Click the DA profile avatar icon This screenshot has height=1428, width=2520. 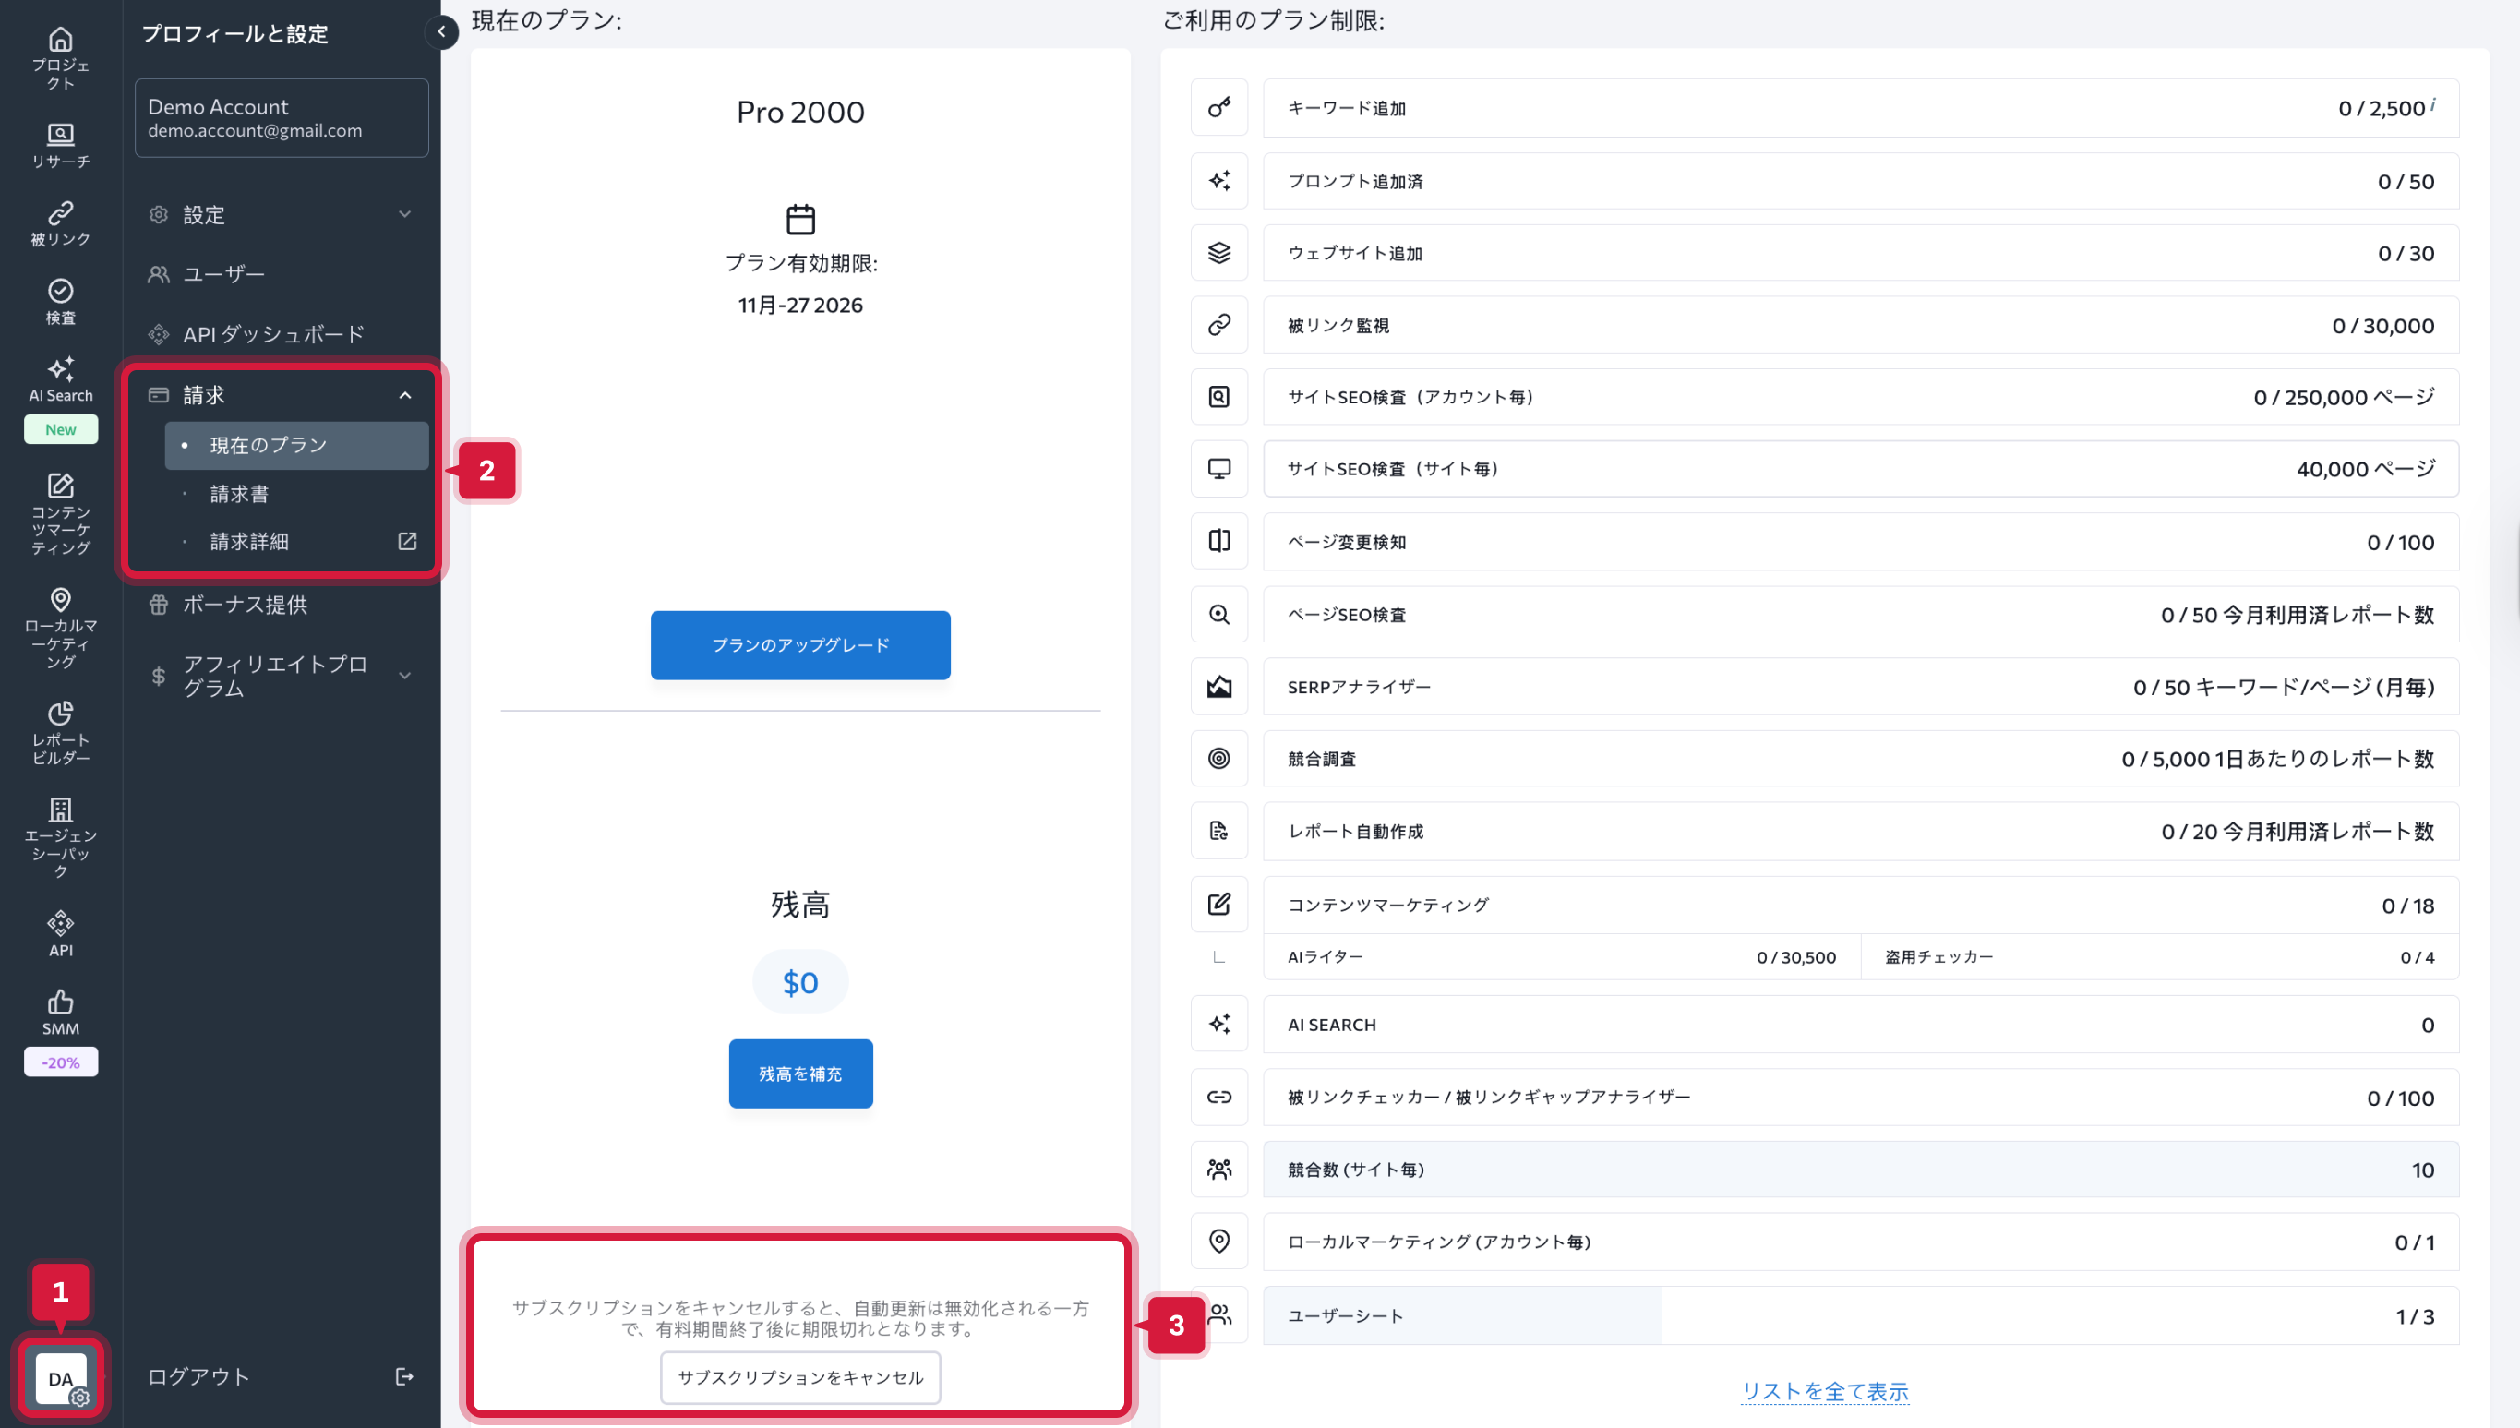coord(61,1378)
